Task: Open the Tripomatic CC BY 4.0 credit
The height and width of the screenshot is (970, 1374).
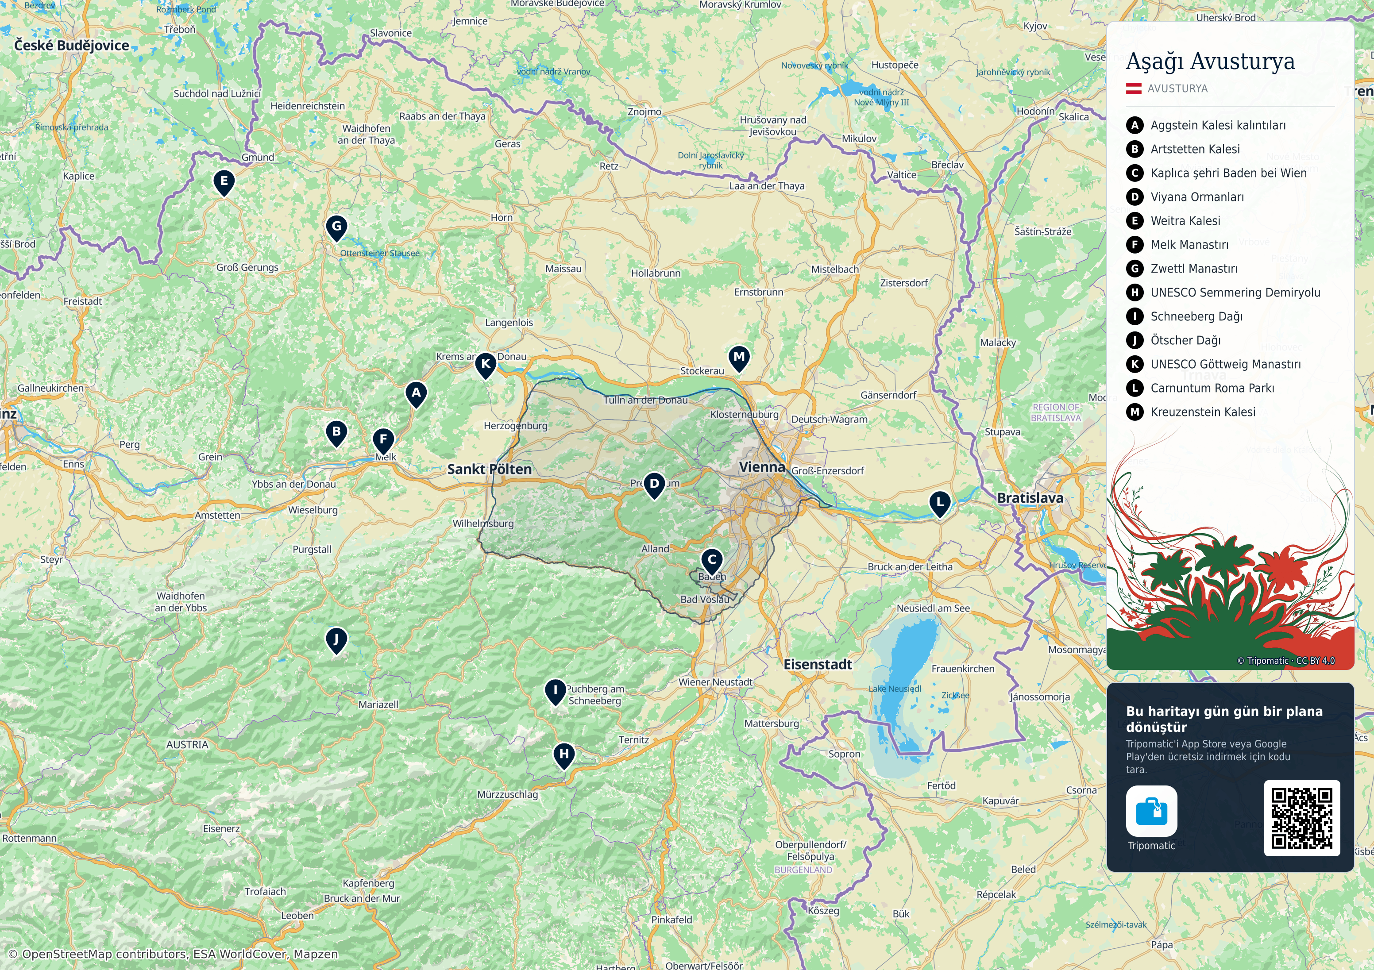Action: point(1286,661)
